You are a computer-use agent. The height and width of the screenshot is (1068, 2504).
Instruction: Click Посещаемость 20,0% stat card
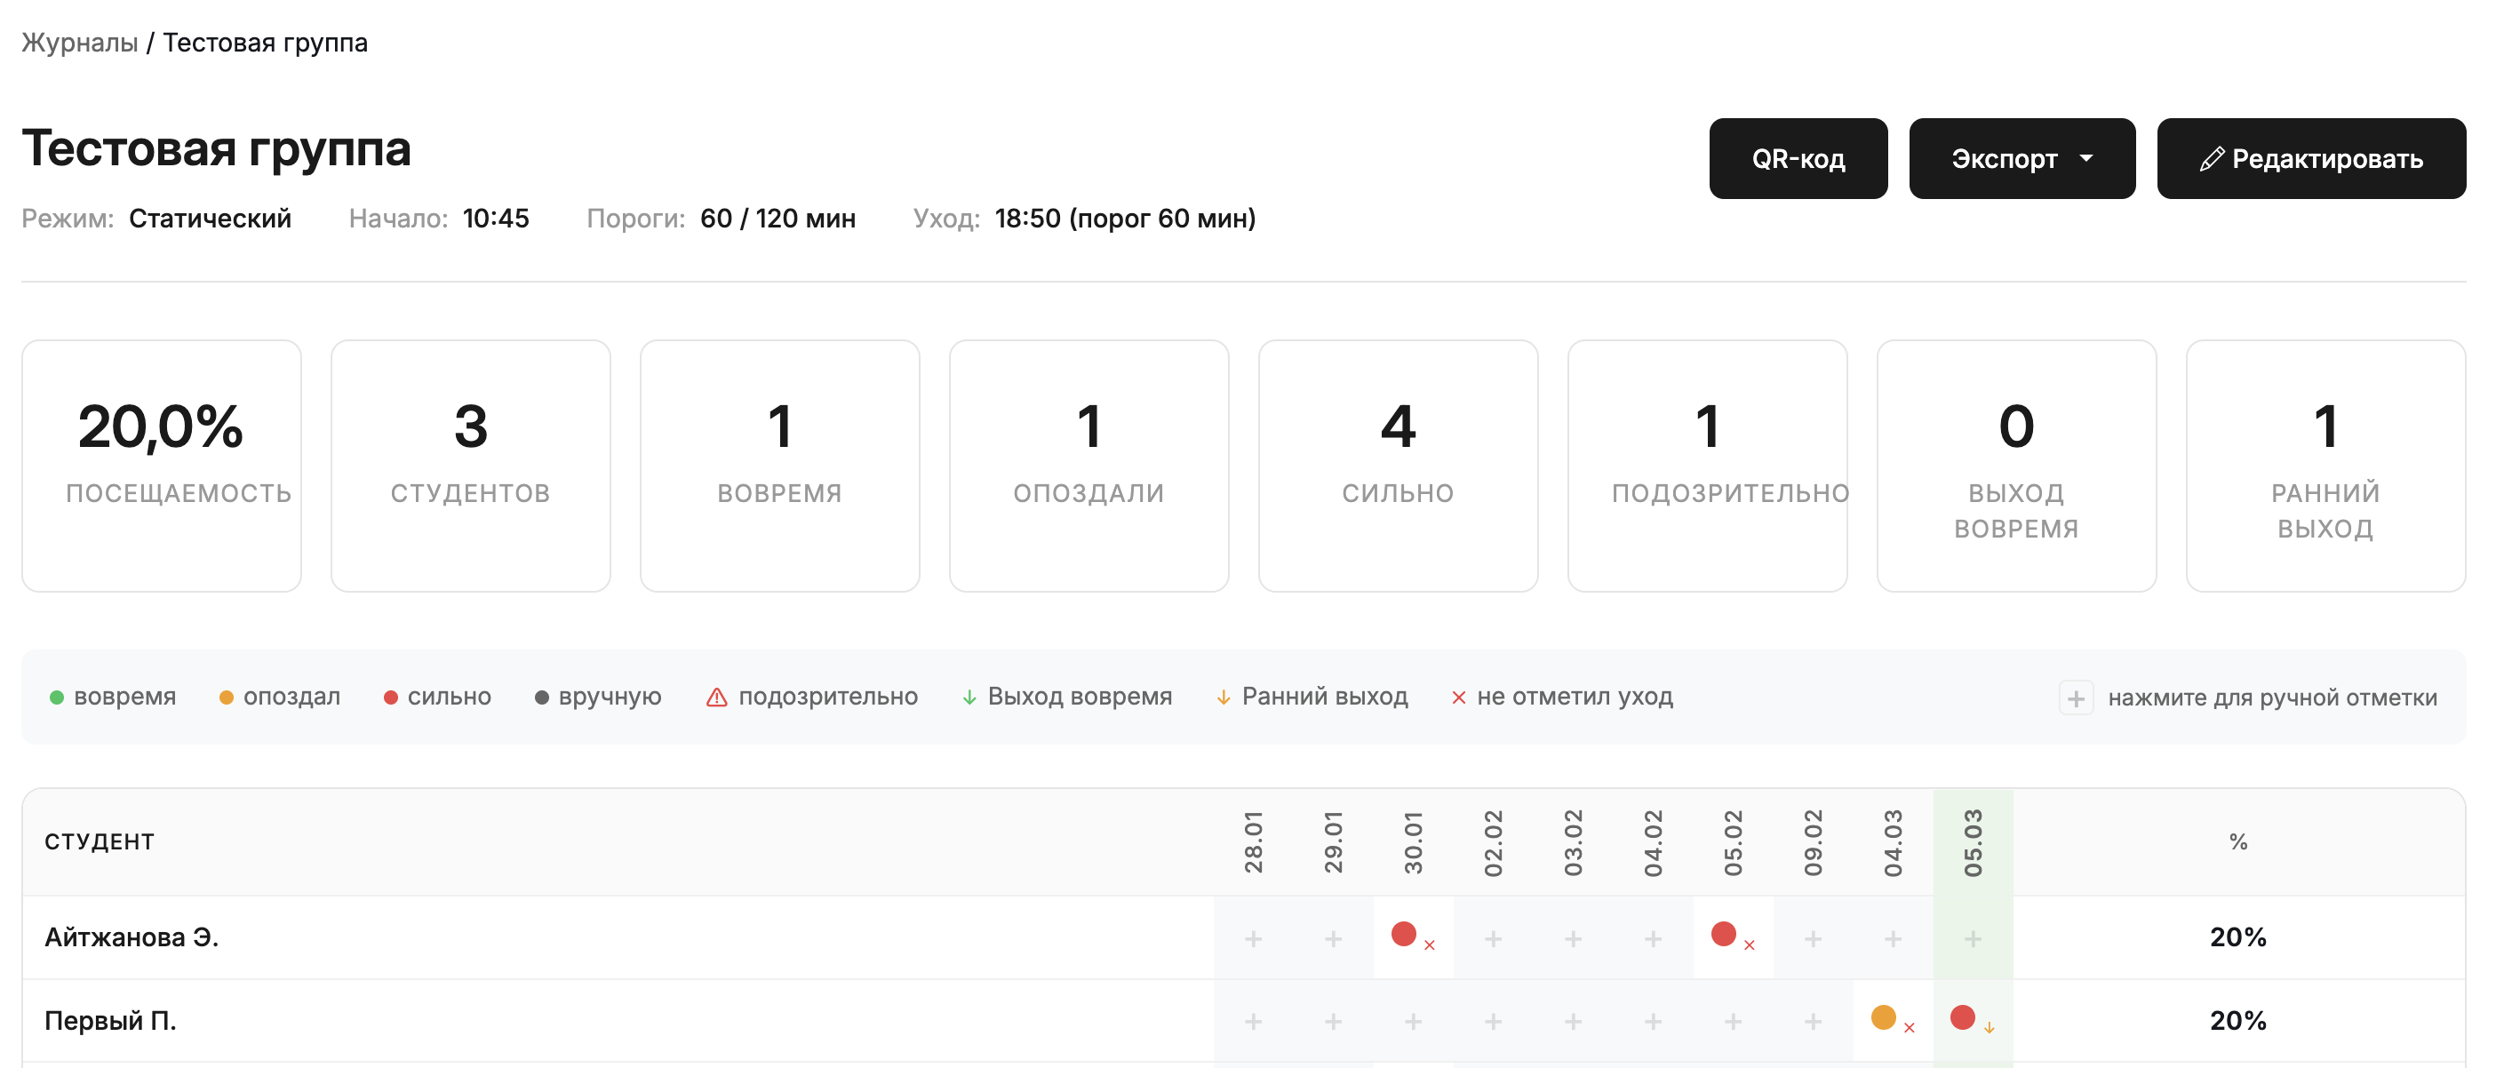pyautogui.click(x=162, y=466)
